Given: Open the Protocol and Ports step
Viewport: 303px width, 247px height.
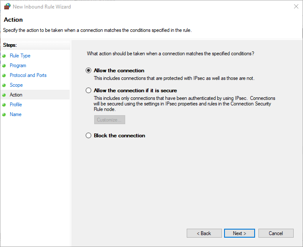Looking at the screenshot, I should tap(28, 75).
